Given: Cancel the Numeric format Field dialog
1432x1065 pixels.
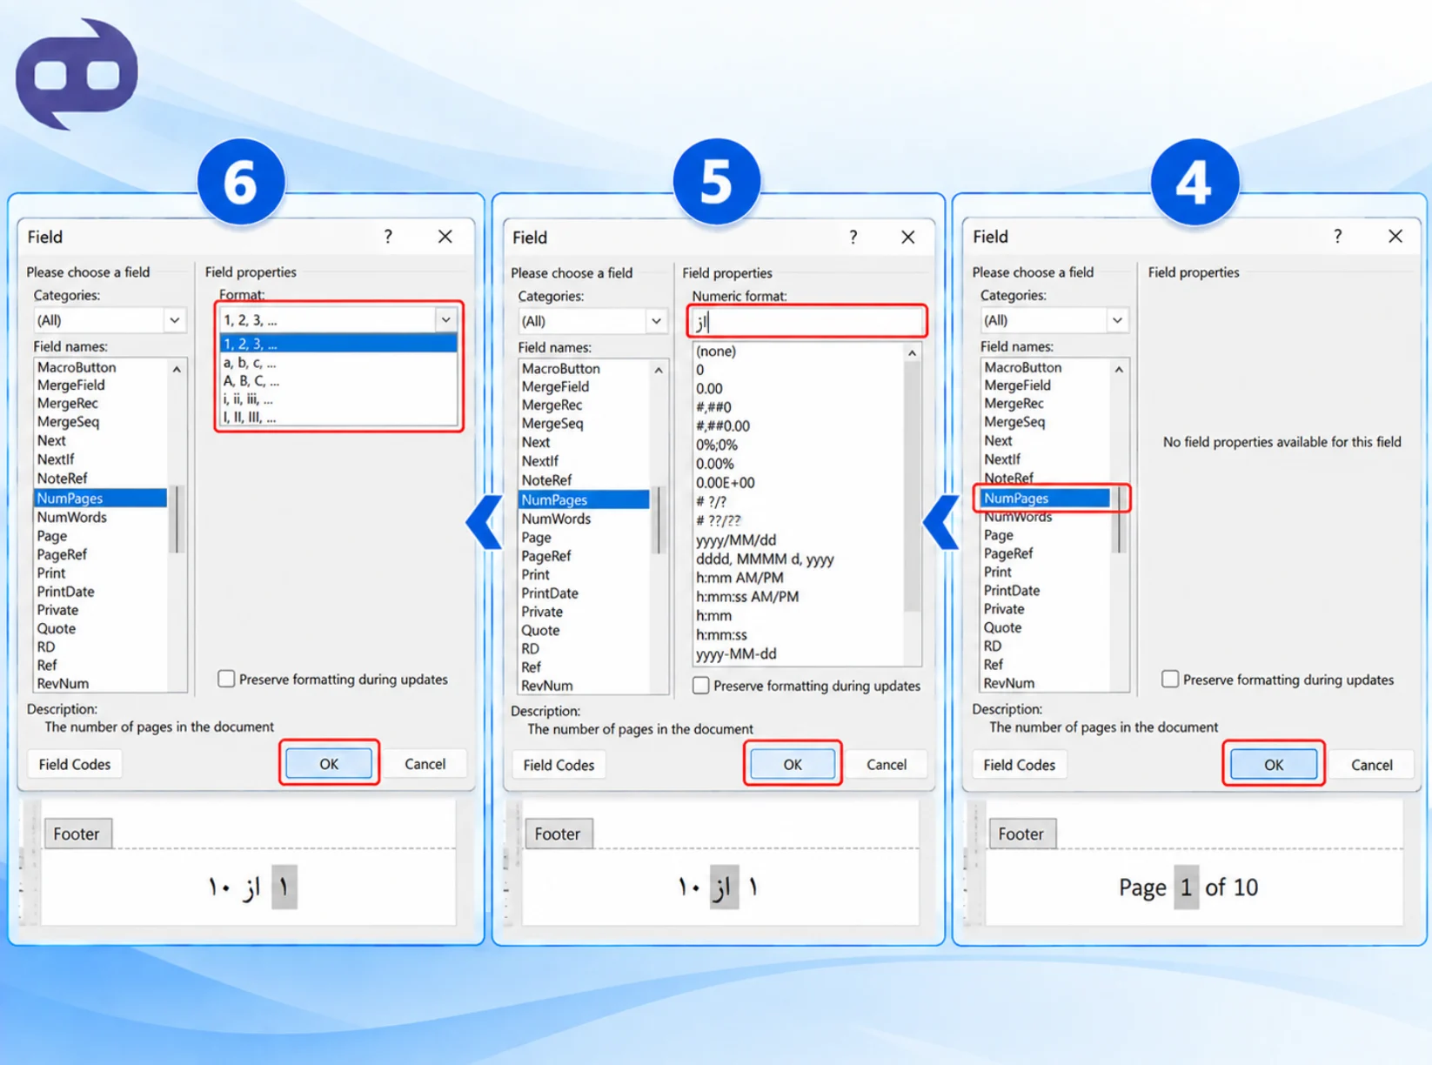Looking at the screenshot, I should 887,764.
